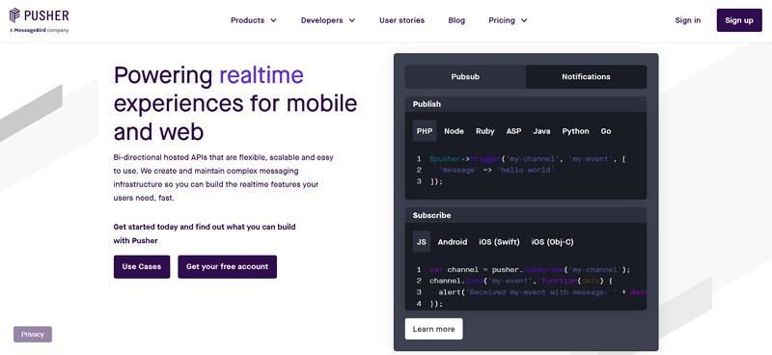The image size is (772, 355).
Task: Click the 'hello world' code line
Action: tap(496, 170)
